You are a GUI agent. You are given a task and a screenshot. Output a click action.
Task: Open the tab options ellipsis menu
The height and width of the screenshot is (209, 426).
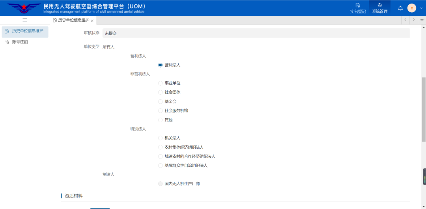422,20
